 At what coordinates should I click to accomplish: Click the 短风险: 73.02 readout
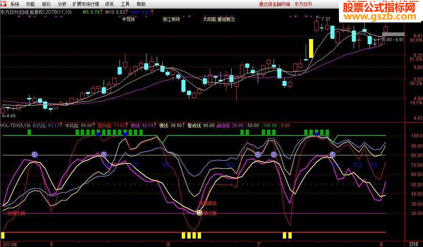111,125
